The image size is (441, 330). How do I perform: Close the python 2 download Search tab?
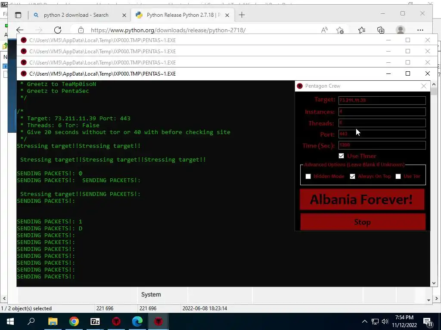point(124,15)
